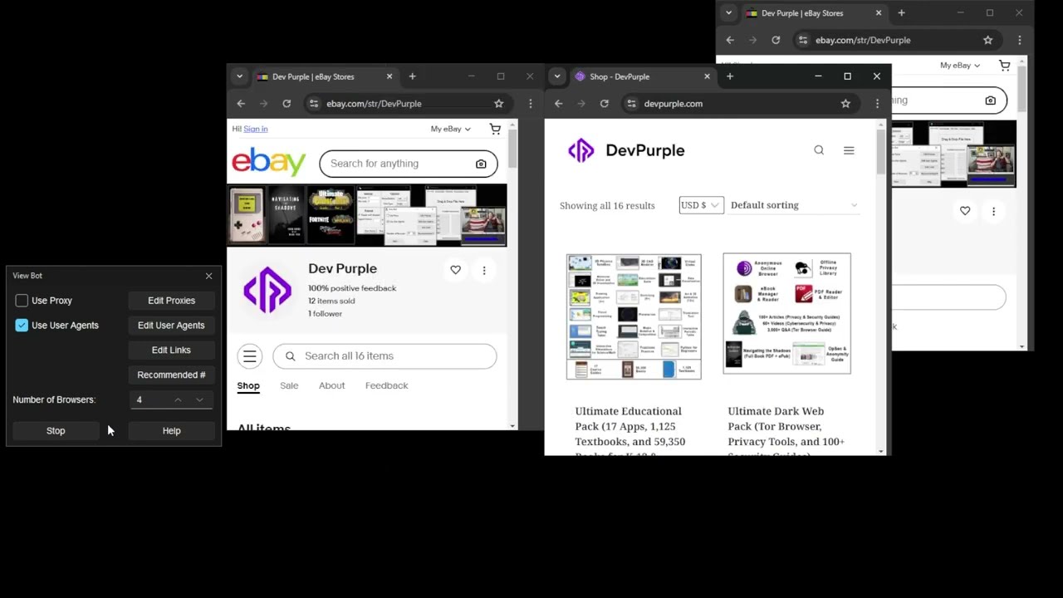
Task: Select the Sale tab in Dev Purple store
Action: [x=289, y=385]
